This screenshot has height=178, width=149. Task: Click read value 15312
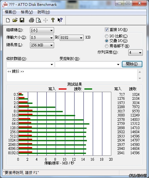tap(135, 124)
